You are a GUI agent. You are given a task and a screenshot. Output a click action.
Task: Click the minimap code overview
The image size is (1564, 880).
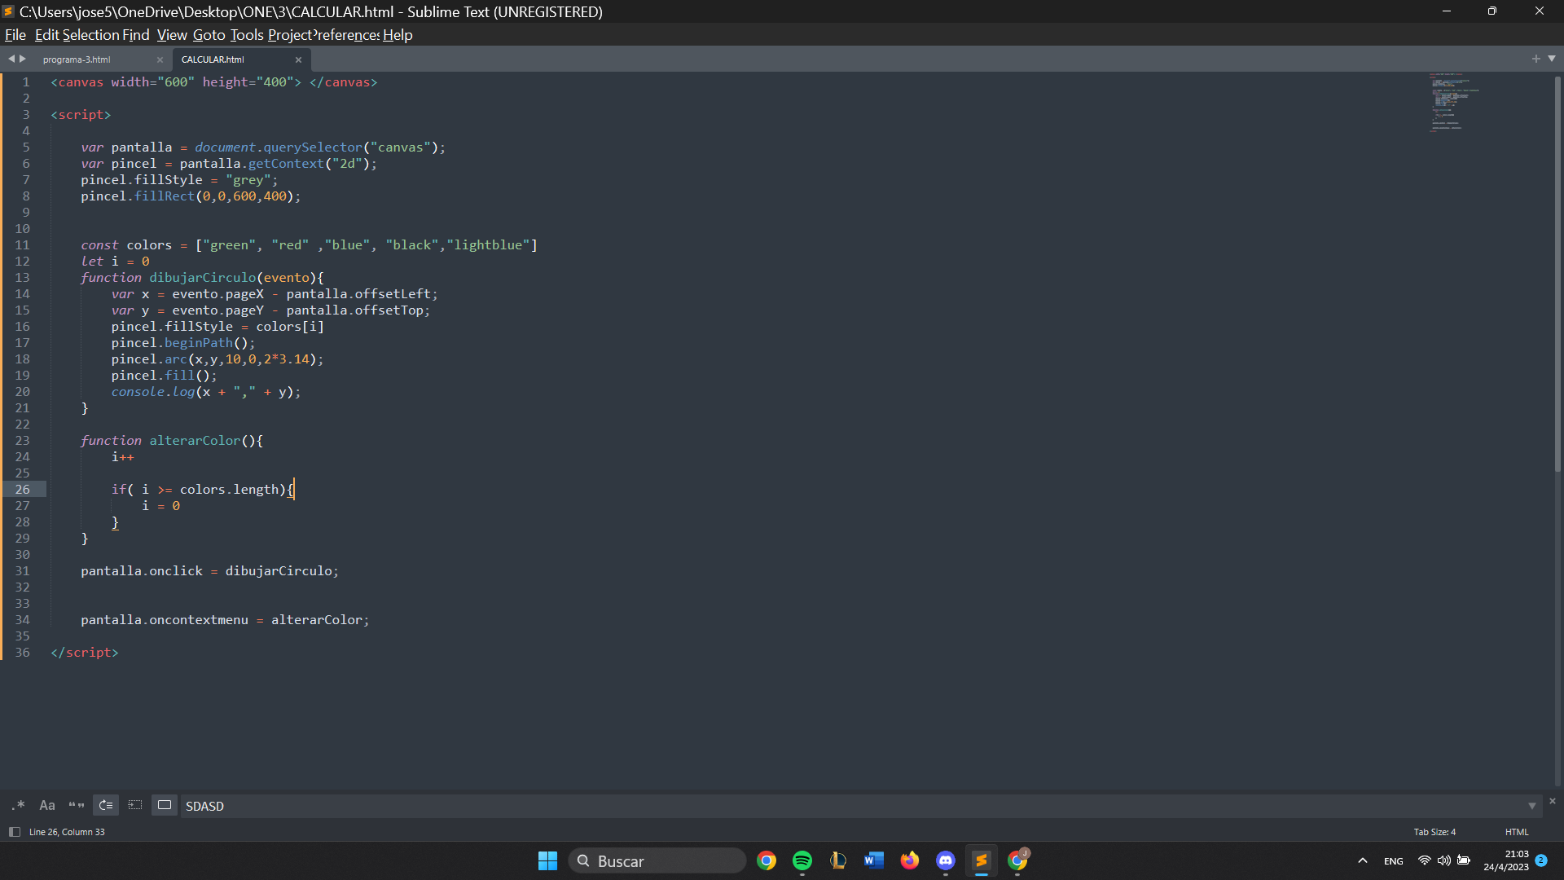(x=1454, y=102)
